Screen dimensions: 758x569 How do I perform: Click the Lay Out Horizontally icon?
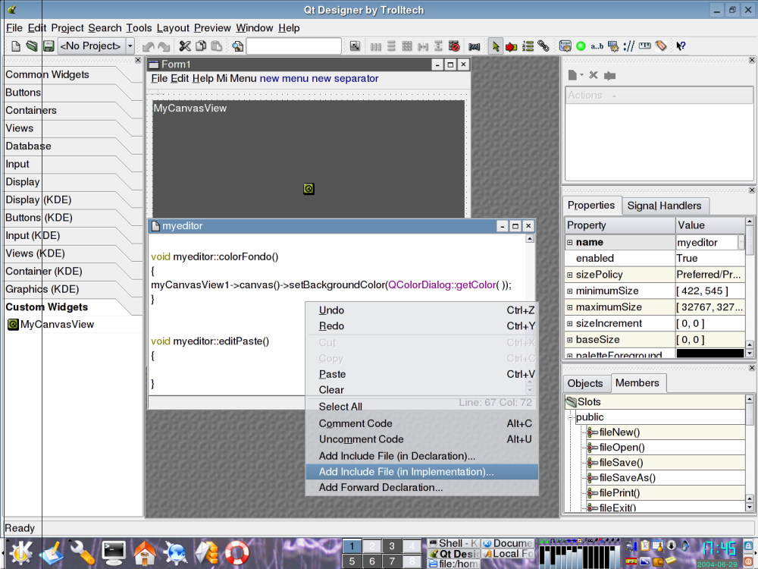click(376, 46)
